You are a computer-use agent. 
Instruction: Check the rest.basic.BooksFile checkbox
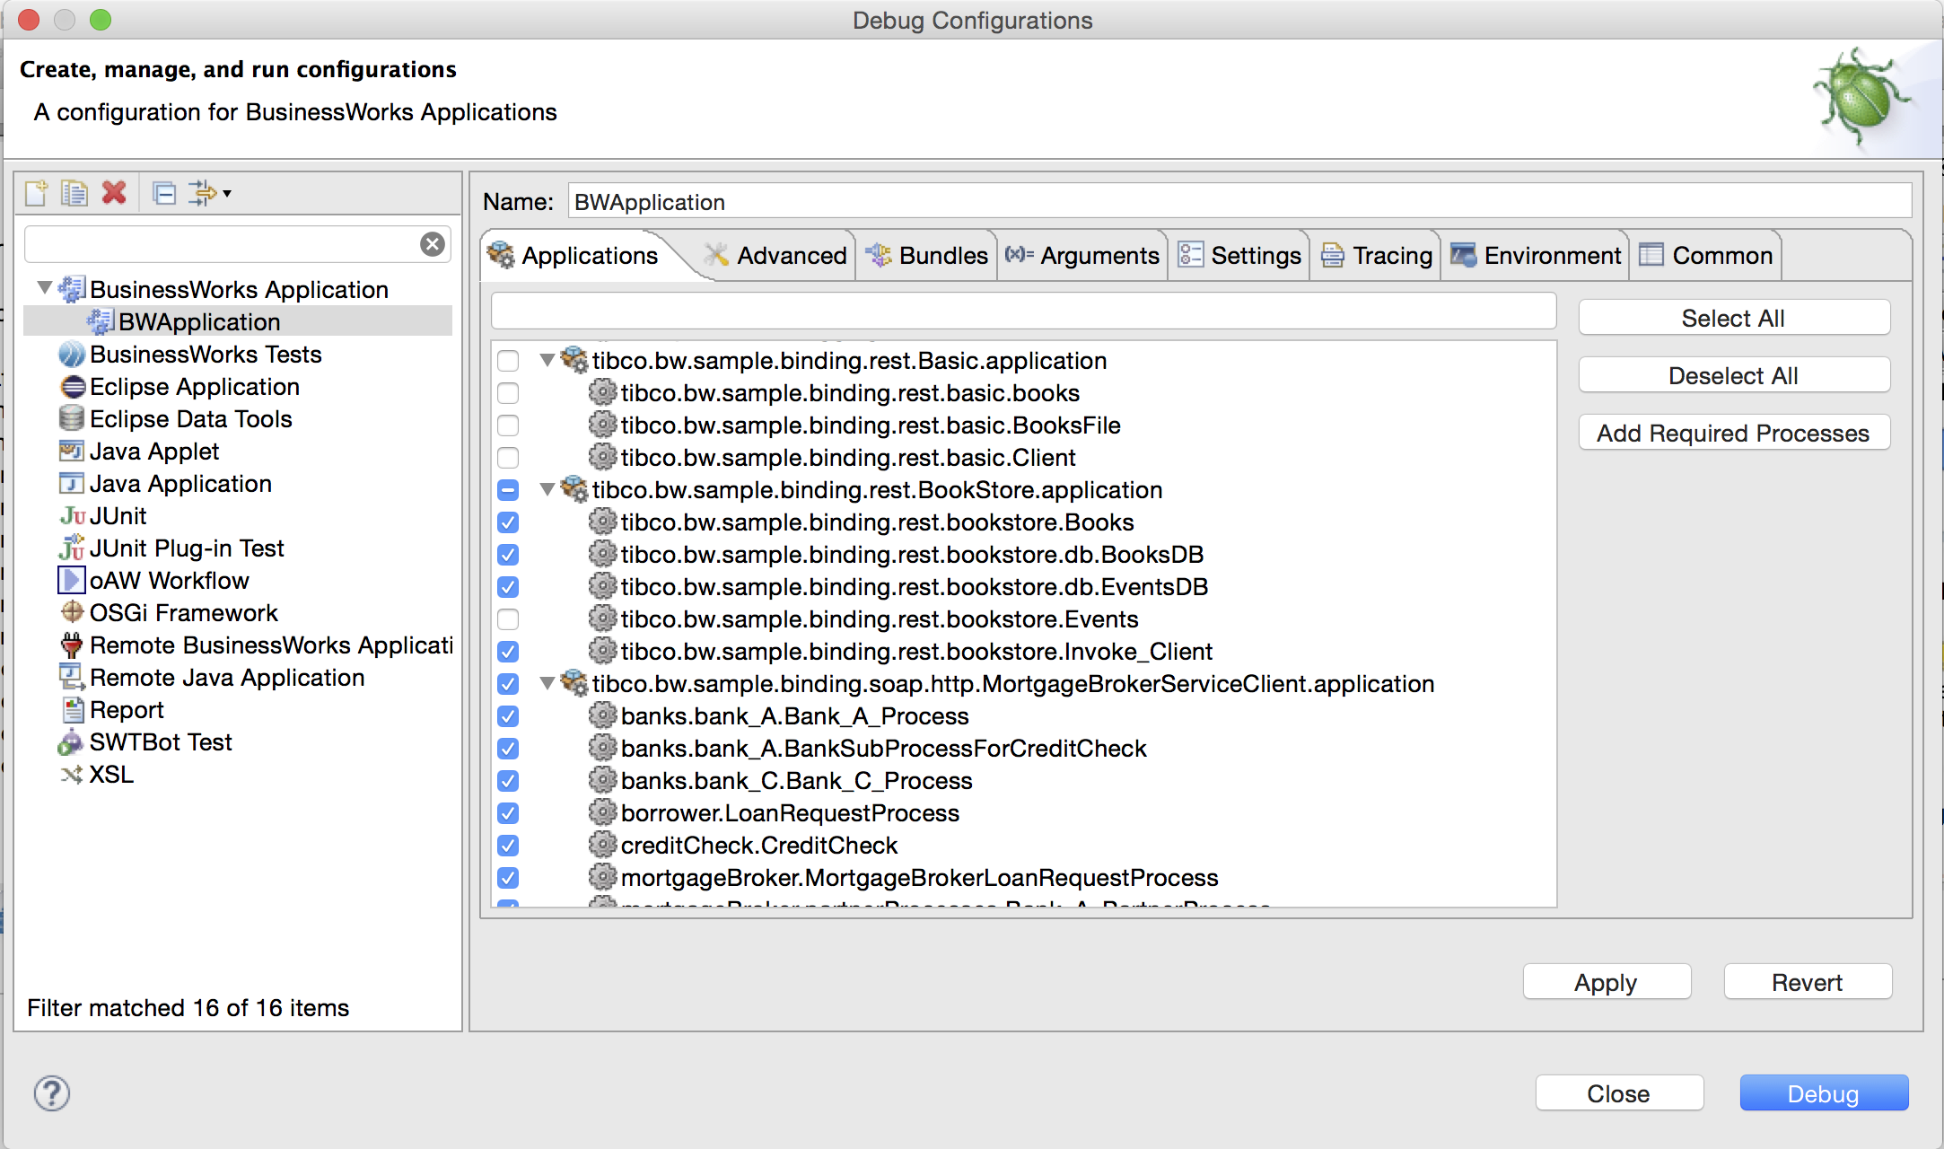coord(508,425)
